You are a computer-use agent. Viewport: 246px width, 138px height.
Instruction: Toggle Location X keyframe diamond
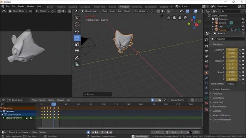(243, 50)
